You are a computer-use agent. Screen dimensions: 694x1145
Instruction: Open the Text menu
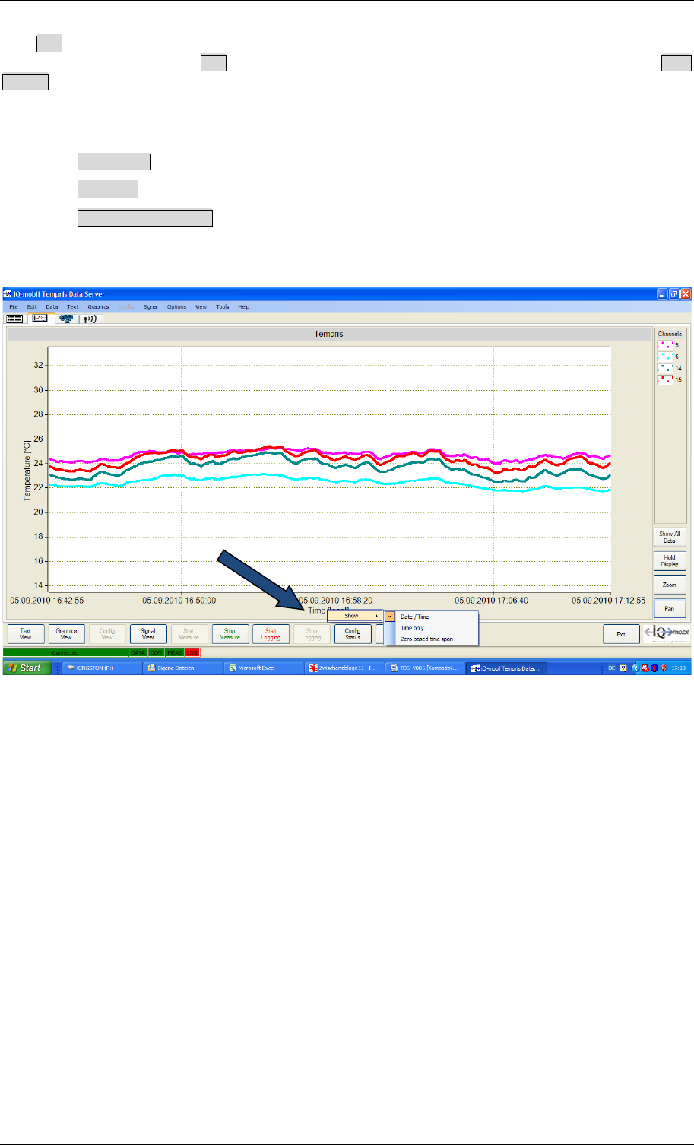click(x=72, y=307)
